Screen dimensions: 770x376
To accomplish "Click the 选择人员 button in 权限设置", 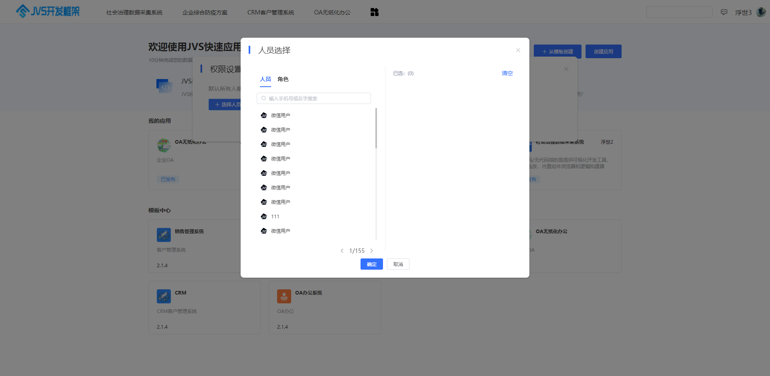I will click(x=225, y=104).
